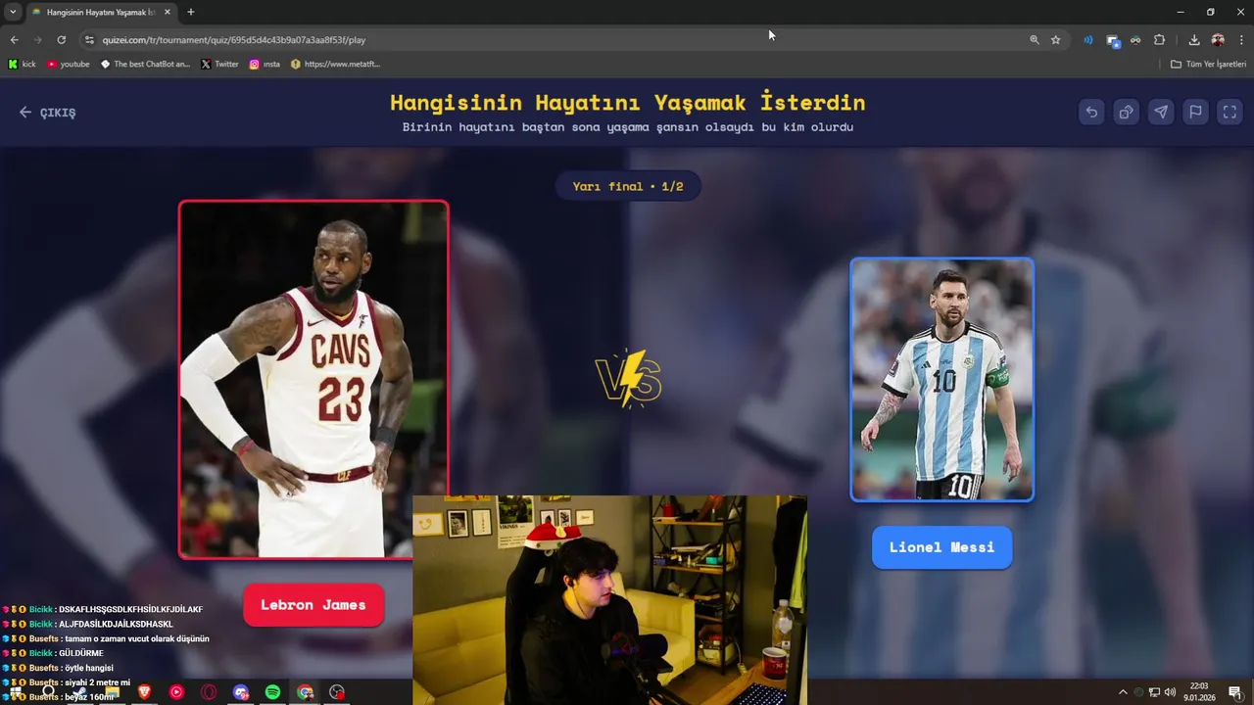Open the kick bookmark

coord(22,64)
